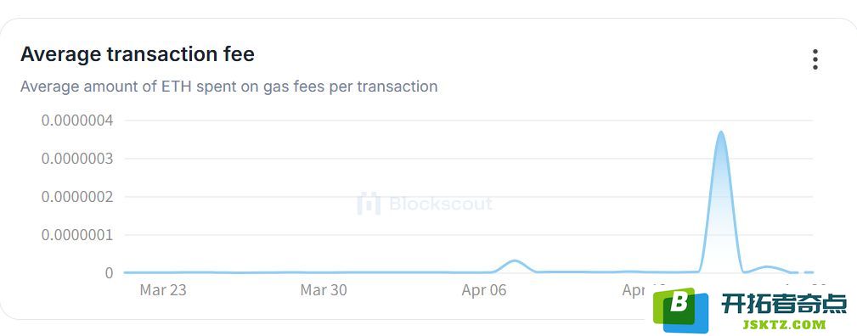Image resolution: width=857 pixels, height=336 pixels.
Task: Click the Mar 23 axis label
Action: pos(163,290)
